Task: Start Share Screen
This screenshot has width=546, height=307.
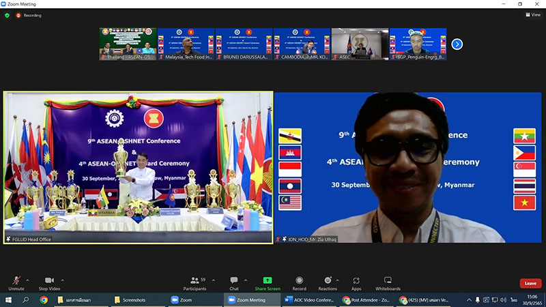Action: click(x=268, y=282)
